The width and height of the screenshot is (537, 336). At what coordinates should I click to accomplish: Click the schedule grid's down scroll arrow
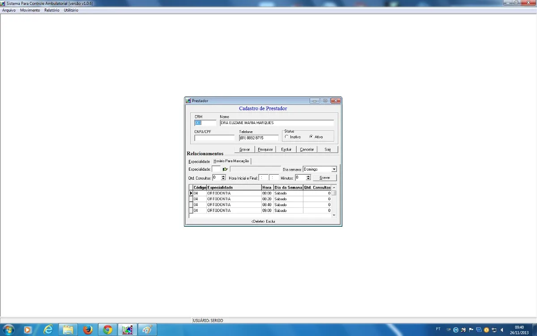pyautogui.click(x=334, y=215)
